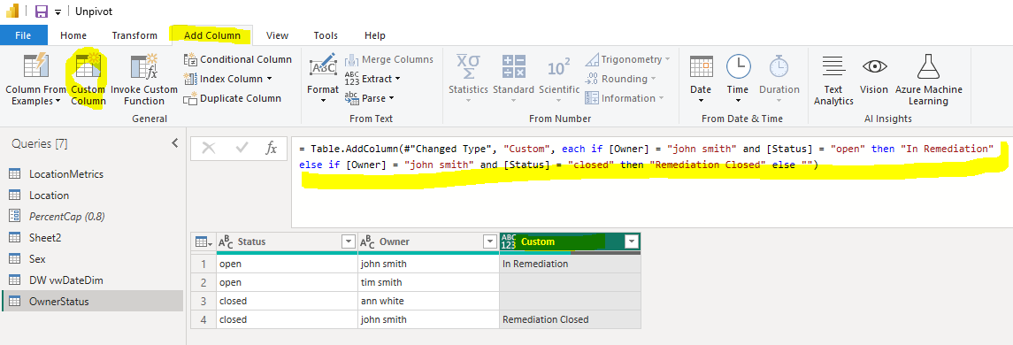Switch to the Transform ribbon tab
This screenshot has height=345, width=1013.
pos(134,35)
